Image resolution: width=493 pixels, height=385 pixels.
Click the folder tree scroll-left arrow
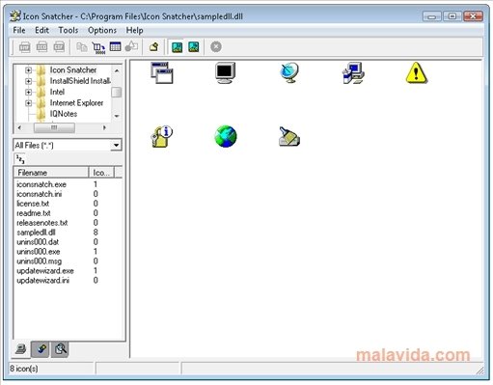pyautogui.click(x=20, y=127)
